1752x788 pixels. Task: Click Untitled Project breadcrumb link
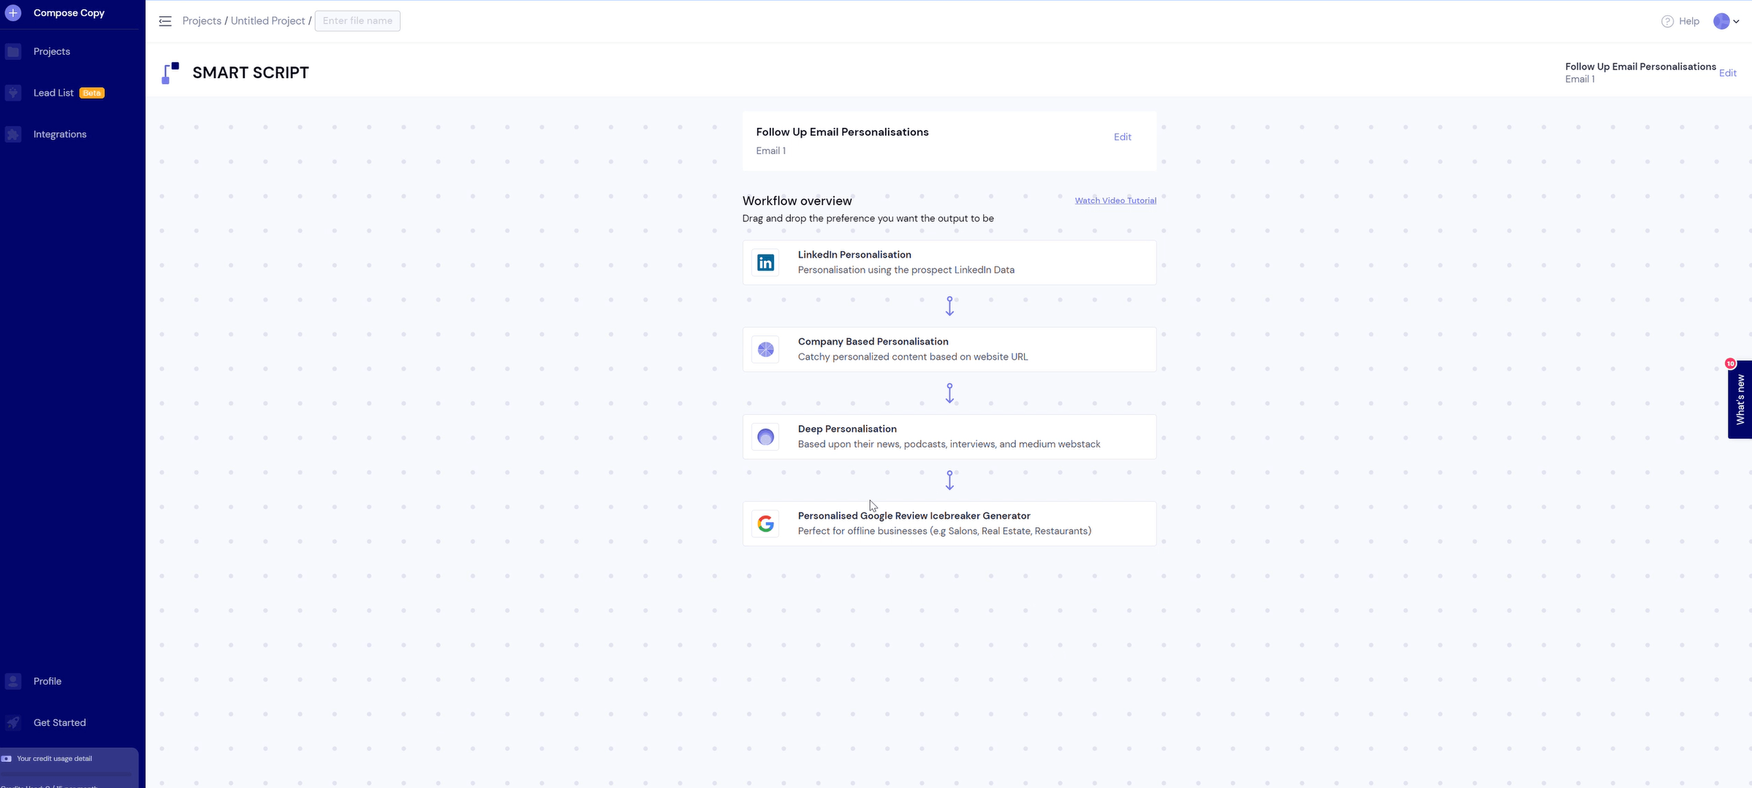268,20
